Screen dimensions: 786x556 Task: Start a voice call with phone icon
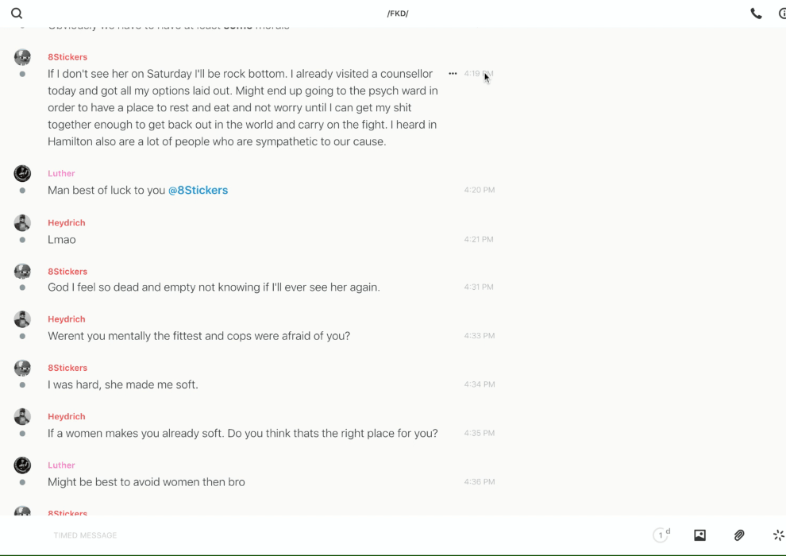pyautogui.click(x=756, y=14)
